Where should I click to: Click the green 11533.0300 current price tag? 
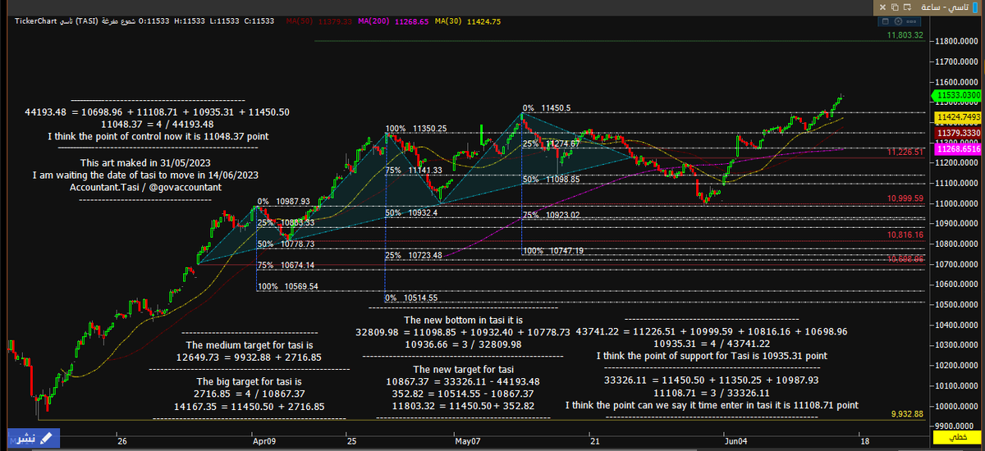coord(958,95)
